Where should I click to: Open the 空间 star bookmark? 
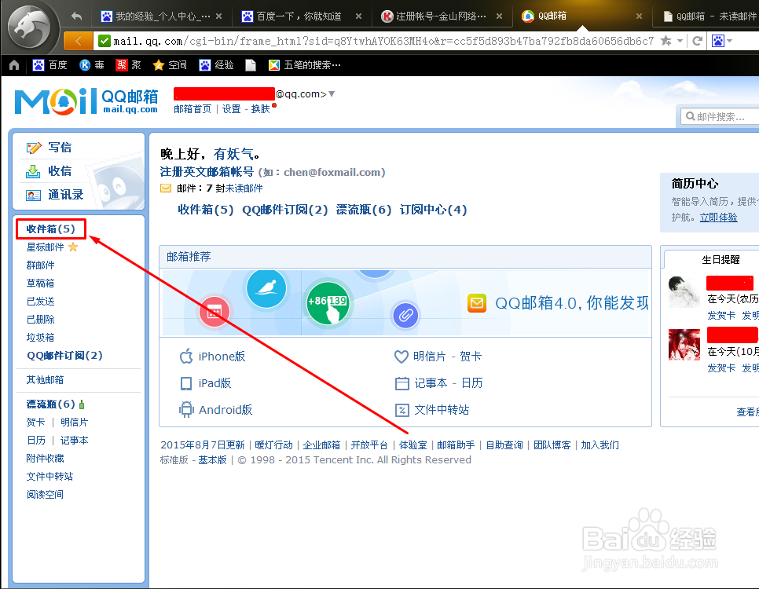pyautogui.click(x=170, y=65)
